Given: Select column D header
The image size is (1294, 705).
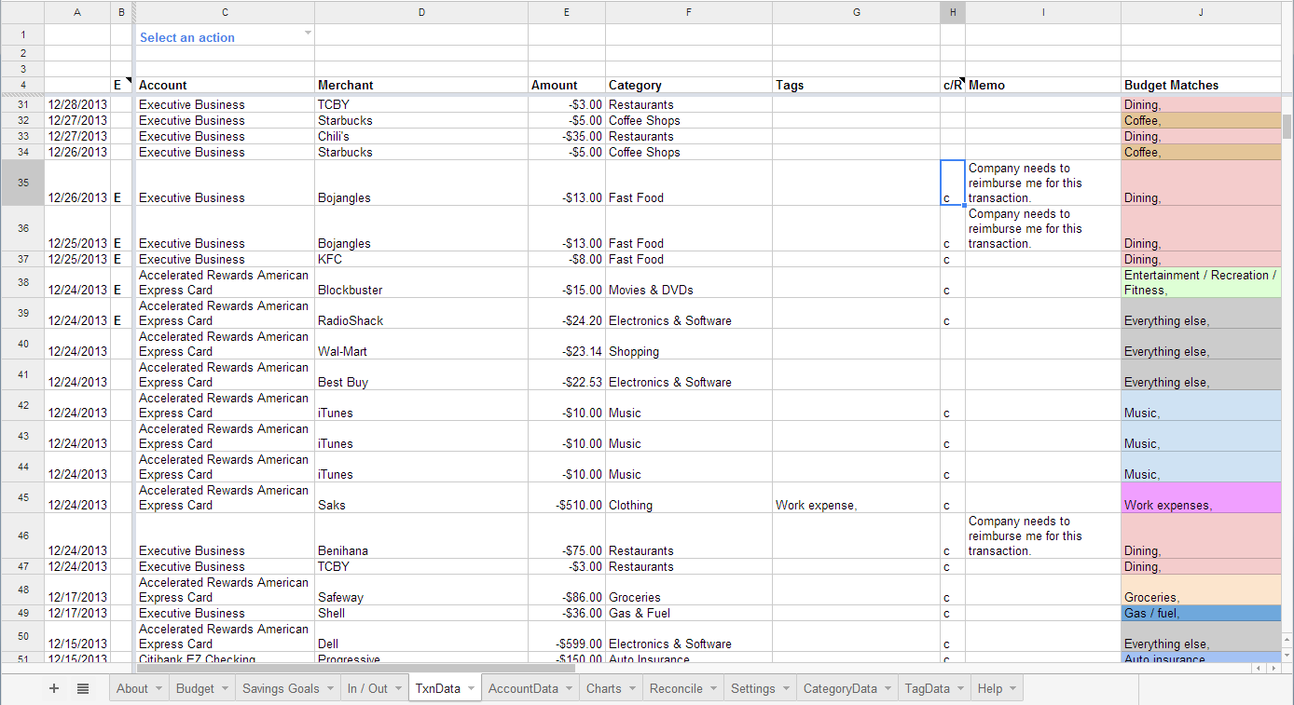Looking at the screenshot, I should tap(421, 12).
